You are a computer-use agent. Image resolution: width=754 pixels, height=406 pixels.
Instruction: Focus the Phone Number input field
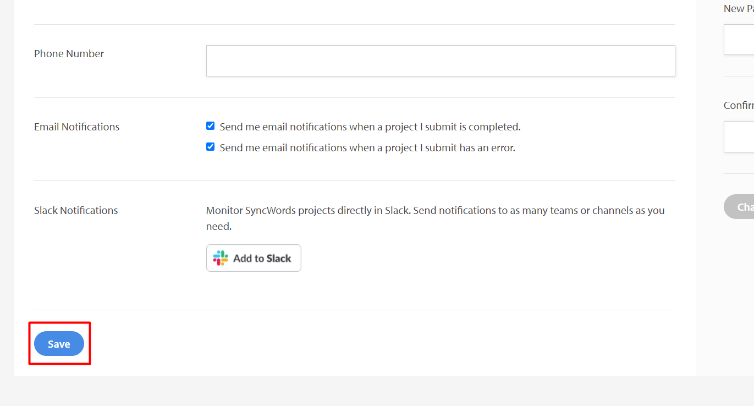click(x=441, y=61)
